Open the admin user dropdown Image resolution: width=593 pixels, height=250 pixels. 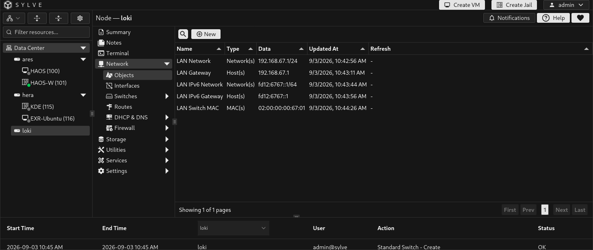point(566,5)
